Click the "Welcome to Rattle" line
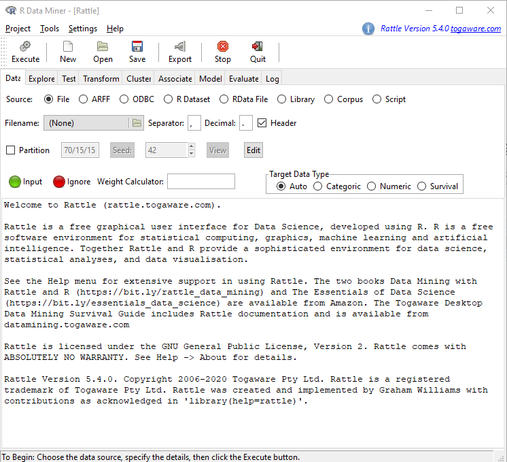 (x=112, y=205)
